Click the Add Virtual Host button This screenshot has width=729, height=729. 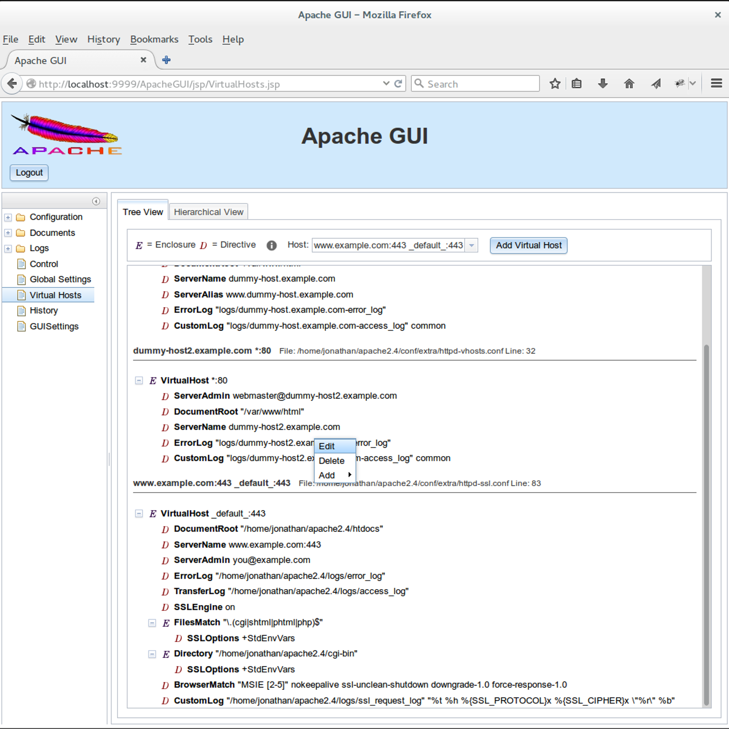529,245
